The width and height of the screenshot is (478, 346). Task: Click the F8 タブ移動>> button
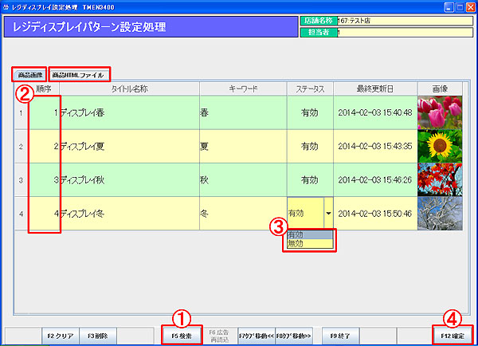click(293, 336)
